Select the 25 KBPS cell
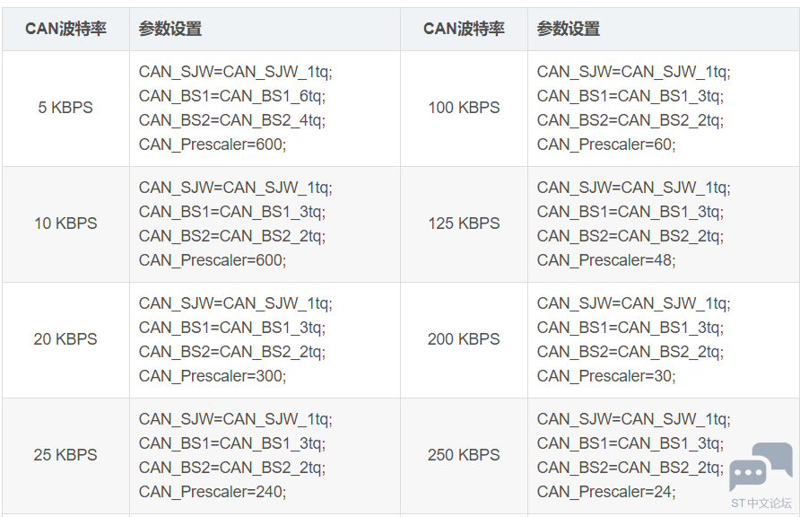The height and width of the screenshot is (517, 800). click(65, 455)
